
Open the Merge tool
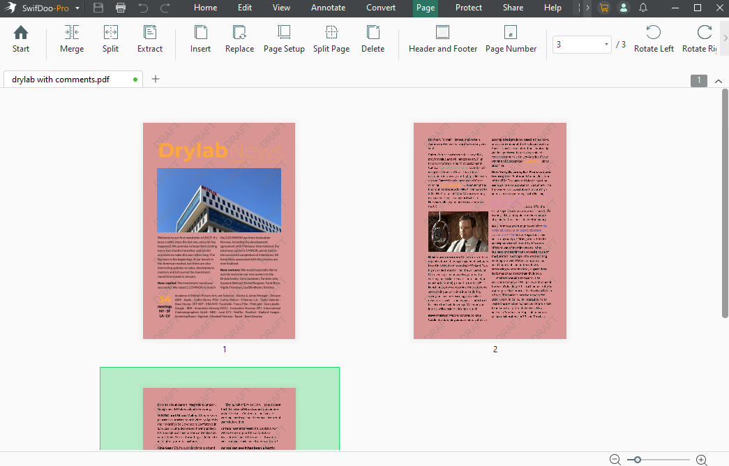(x=72, y=38)
